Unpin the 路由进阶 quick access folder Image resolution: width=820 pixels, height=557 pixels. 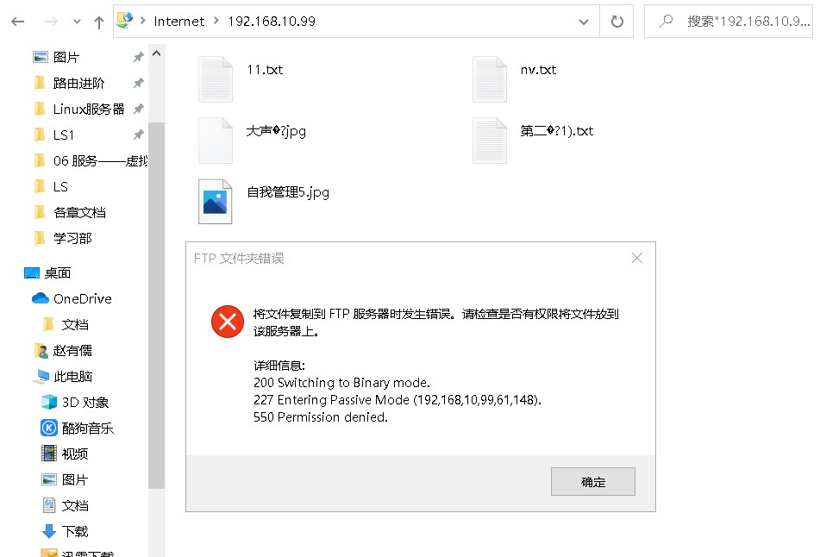[138, 83]
